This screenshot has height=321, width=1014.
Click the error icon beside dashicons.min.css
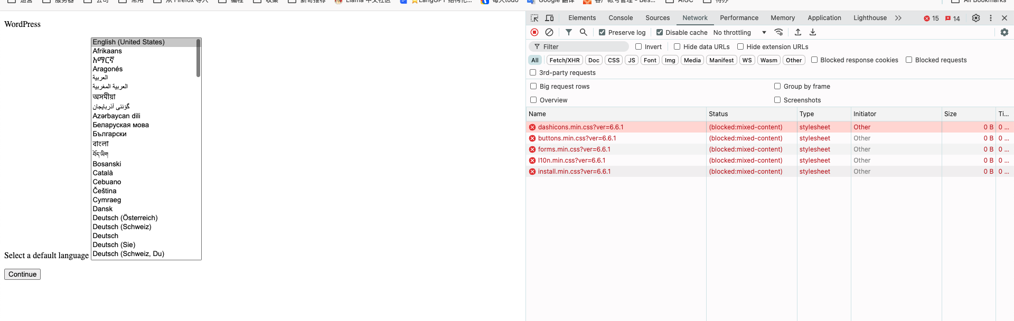tap(532, 127)
